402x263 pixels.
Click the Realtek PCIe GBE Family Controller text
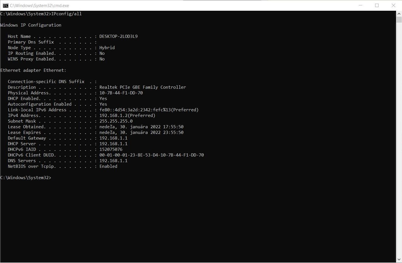pyautogui.click(x=142, y=87)
